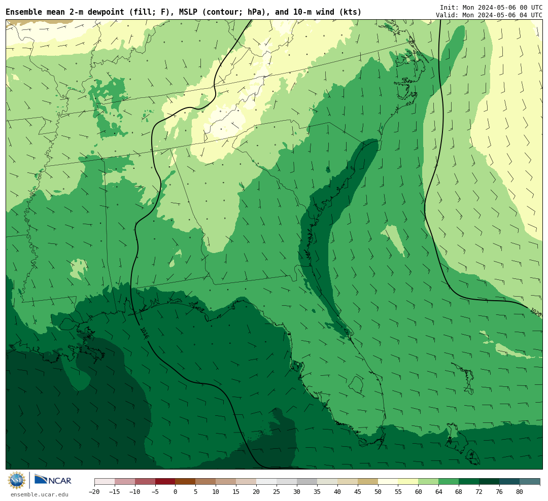Screen dimensions: 548x501
Task: Click the 1016 contour label
Action: click(x=144, y=333)
